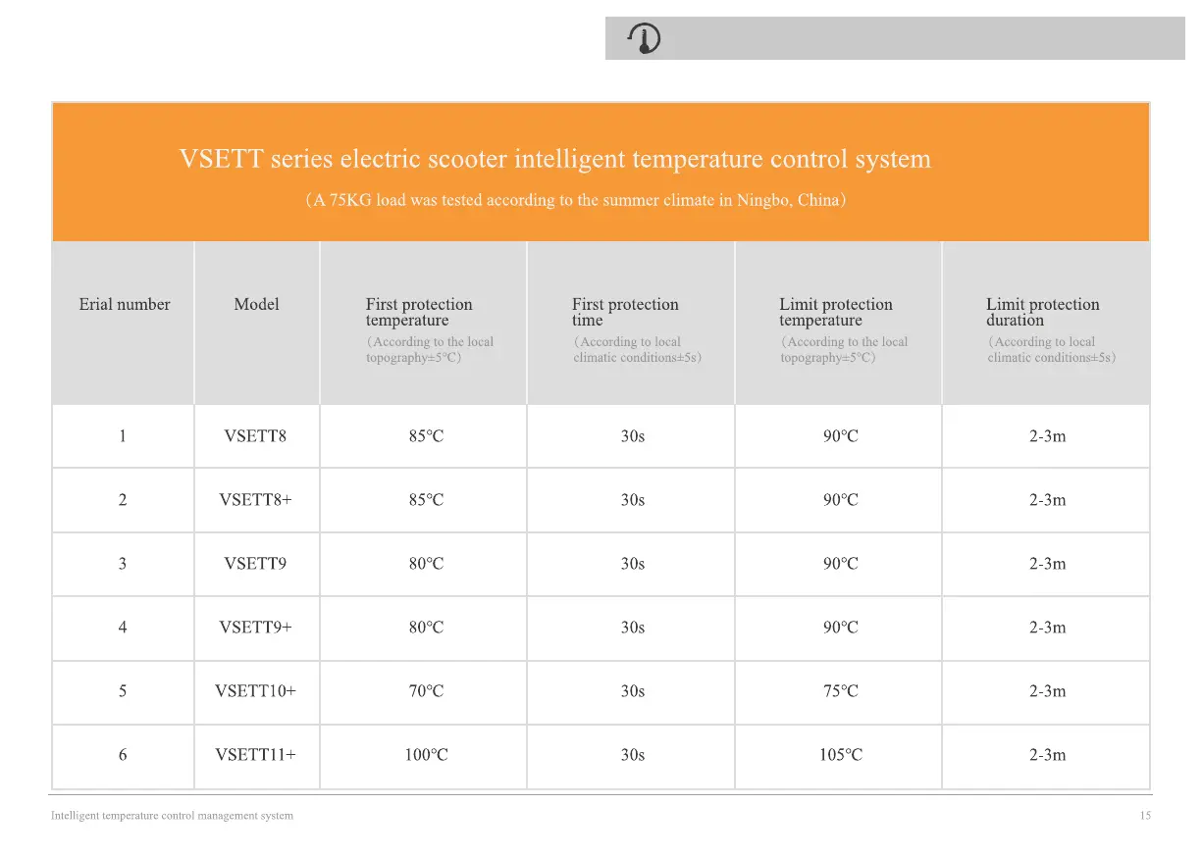The width and height of the screenshot is (1202, 856).
Task: Click the VSETT9+ model cell
Action: pos(255,628)
